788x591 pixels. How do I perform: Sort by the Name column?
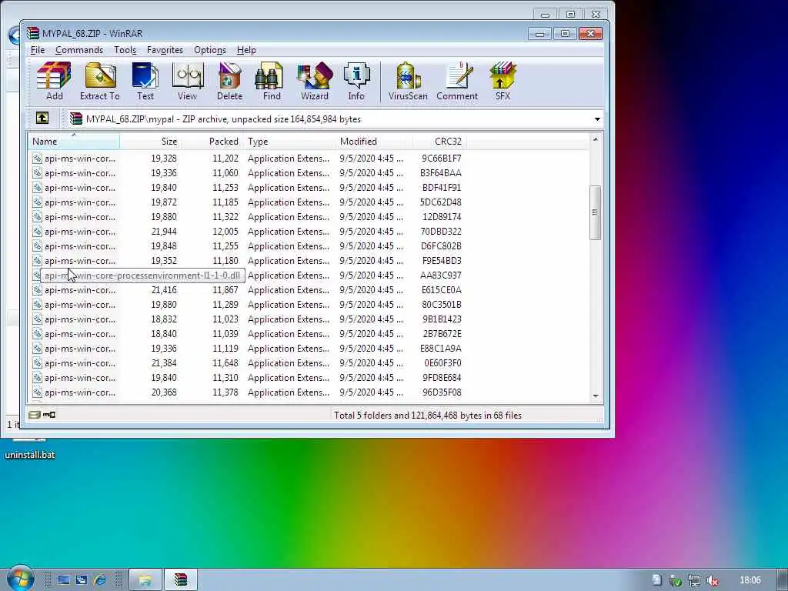(x=74, y=142)
